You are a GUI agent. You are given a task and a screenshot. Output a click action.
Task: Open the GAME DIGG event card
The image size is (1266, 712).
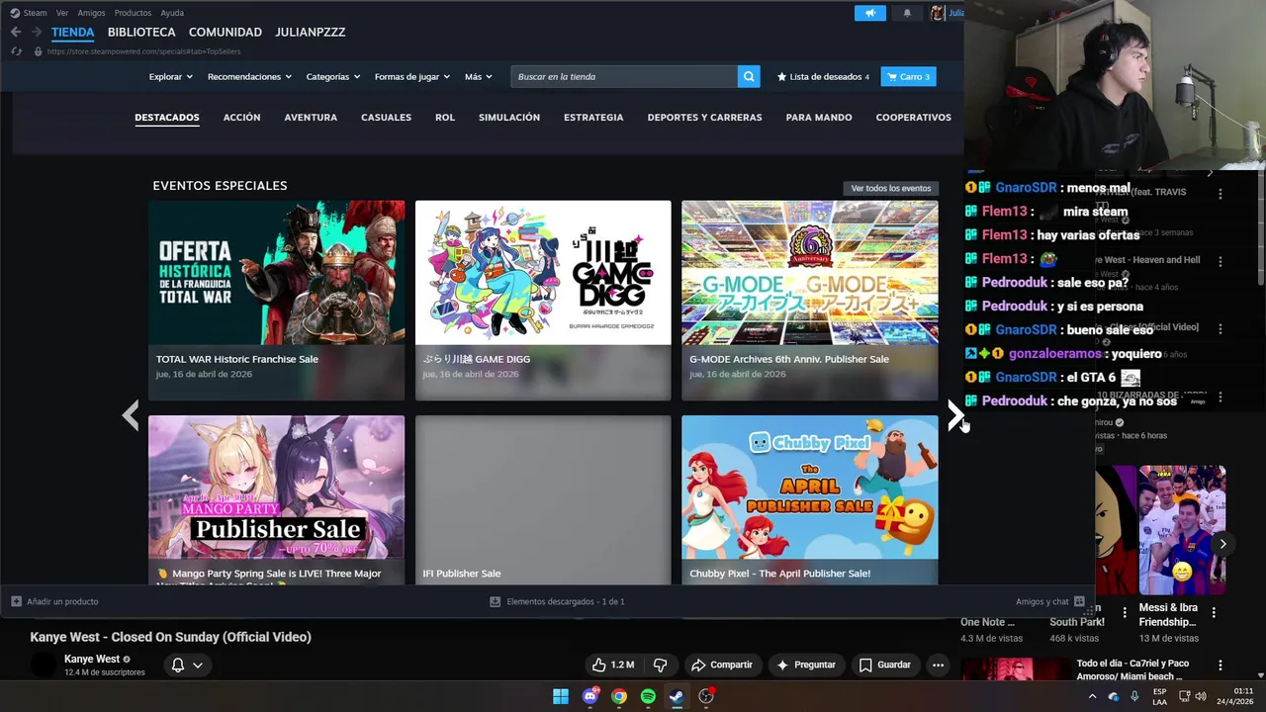[x=543, y=301]
